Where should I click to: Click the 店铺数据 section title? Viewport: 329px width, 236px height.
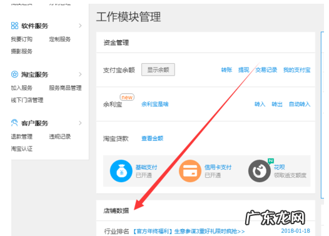click(116, 211)
